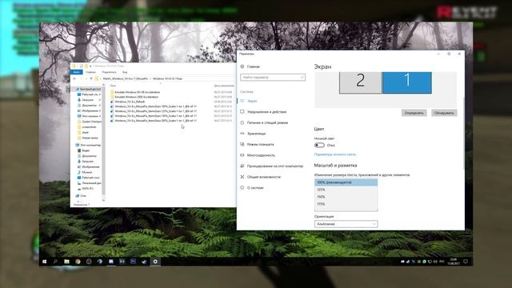Choose 100% (рекомендуется) scale option
512x288 pixels.
(x=346, y=182)
